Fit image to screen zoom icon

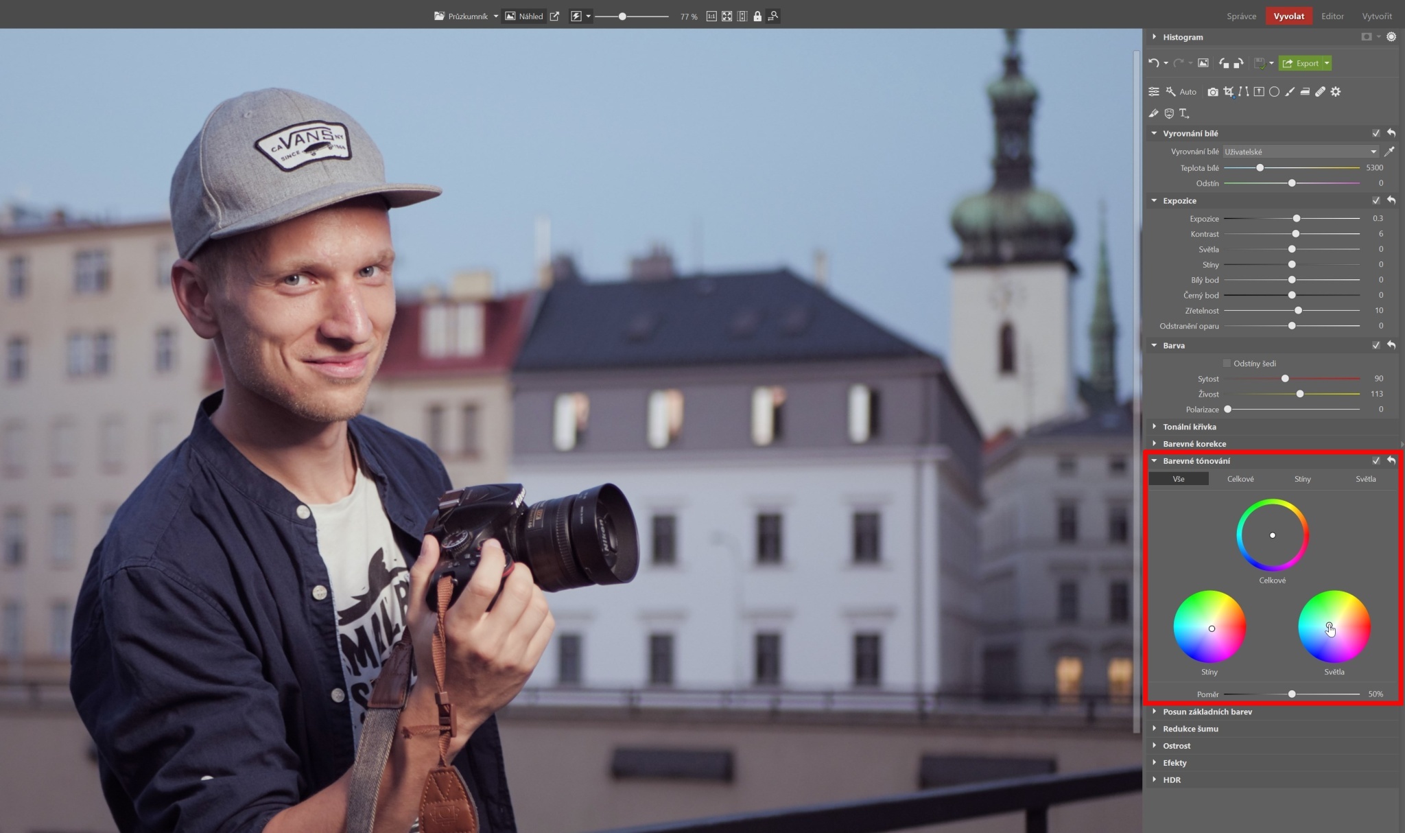pyautogui.click(x=727, y=16)
